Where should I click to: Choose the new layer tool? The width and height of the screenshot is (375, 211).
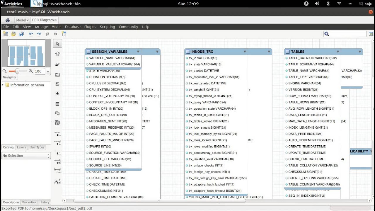click(x=57, y=75)
